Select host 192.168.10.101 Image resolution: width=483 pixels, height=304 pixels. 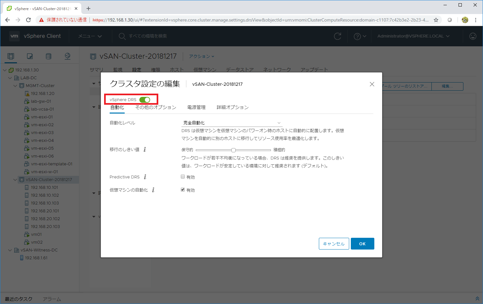point(44,188)
